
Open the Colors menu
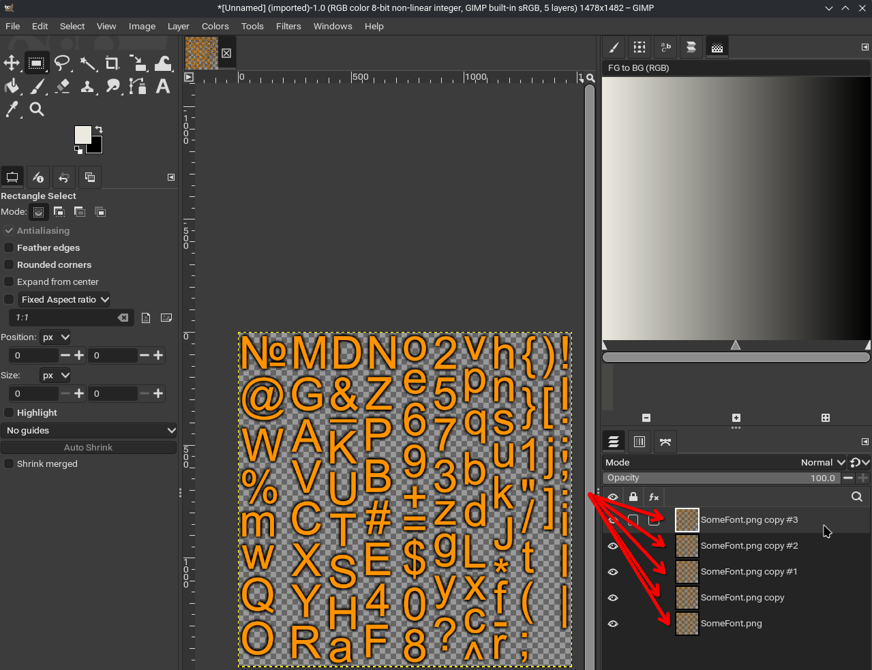215,26
